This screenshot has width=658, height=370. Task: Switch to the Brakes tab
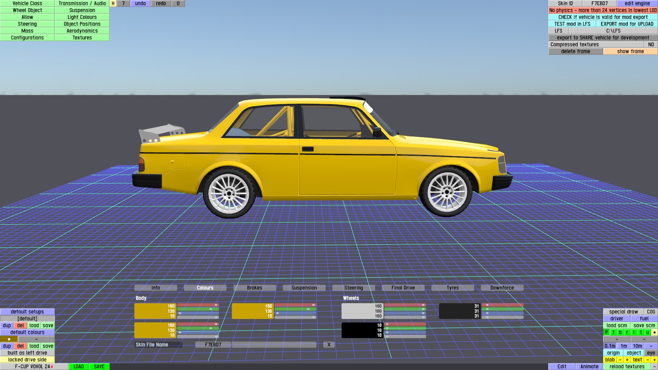pyautogui.click(x=254, y=288)
